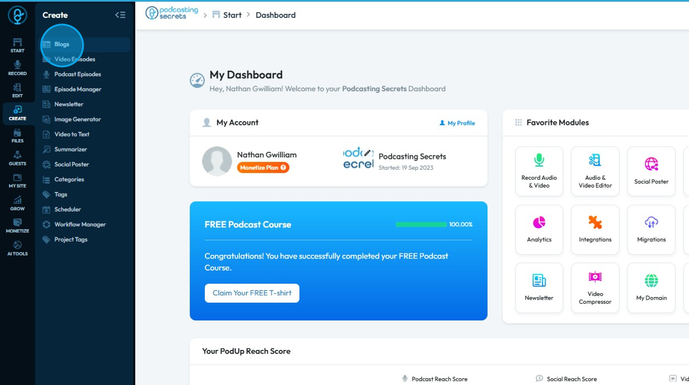
Task: Open the AI Tools section in left rail
Action: [17, 248]
